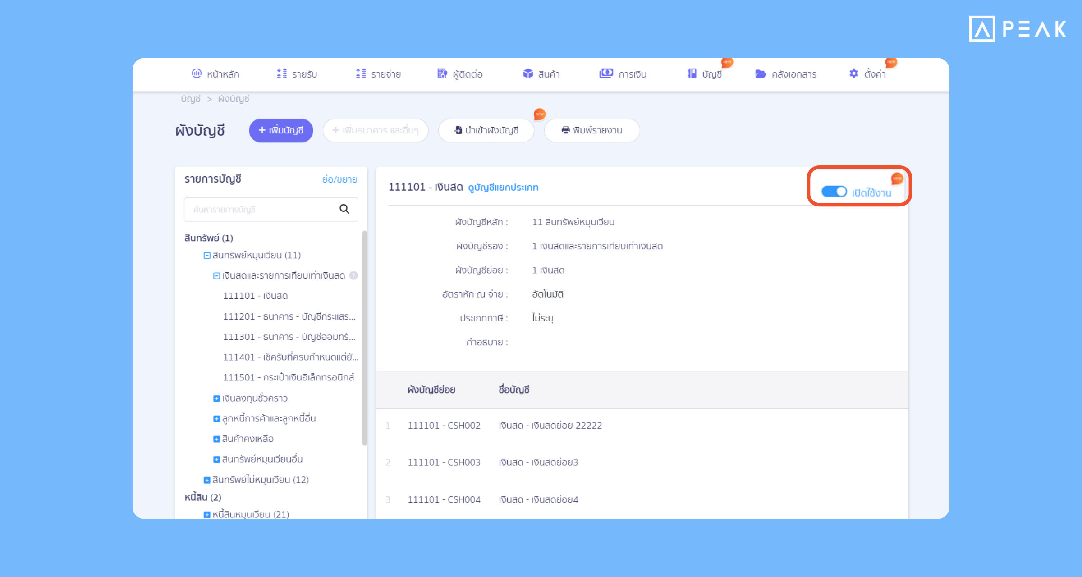Click the account list vertical scrollbar
Viewport: 1082px width, 577px height.
[x=364, y=338]
